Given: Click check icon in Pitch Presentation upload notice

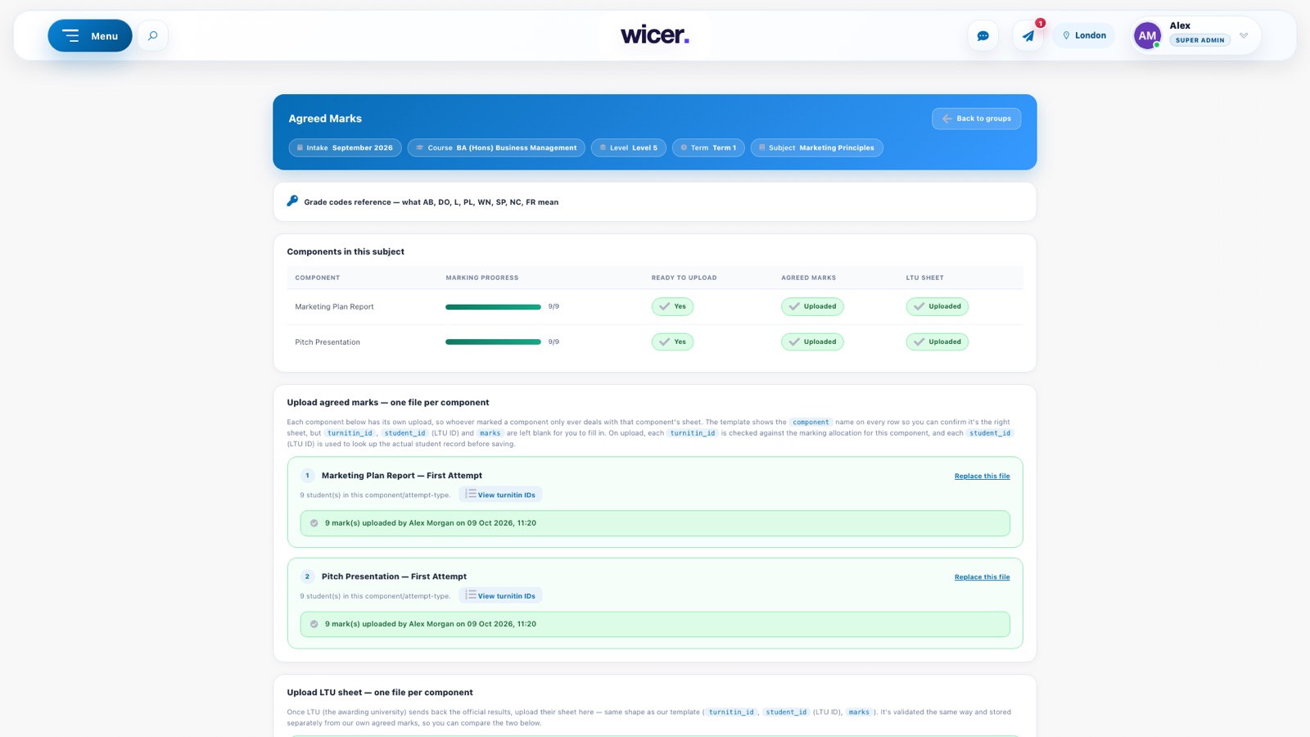Looking at the screenshot, I should point(314,624).
